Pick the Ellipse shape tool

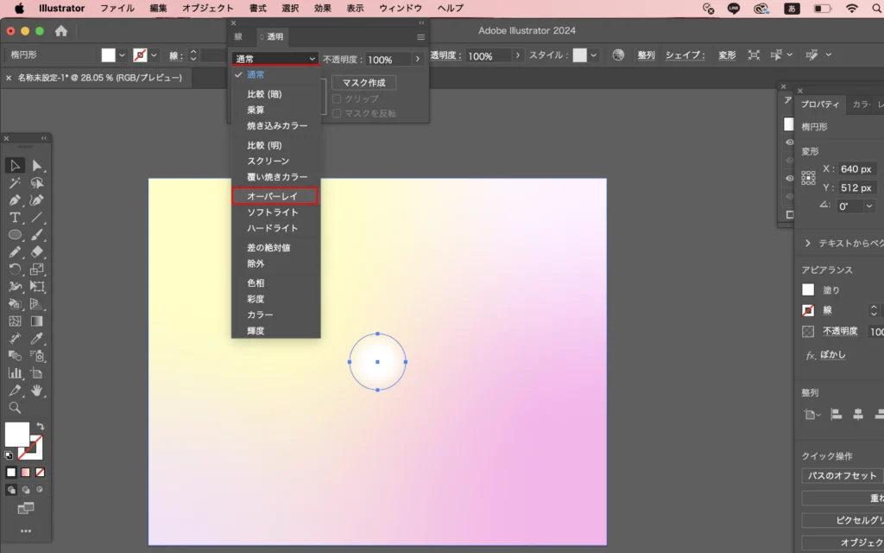(x=16, y=235)
